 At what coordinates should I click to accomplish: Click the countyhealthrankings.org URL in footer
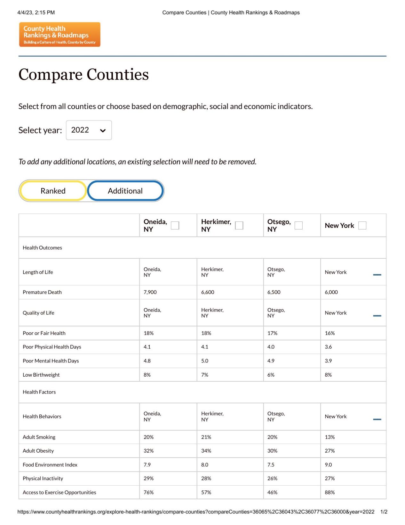[x=196, y=512]
